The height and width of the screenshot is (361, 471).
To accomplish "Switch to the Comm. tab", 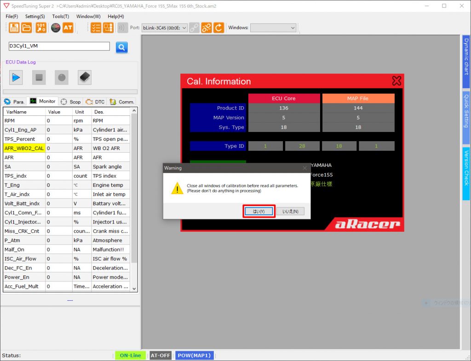I will pyautogui.click(x=122, y=102).
